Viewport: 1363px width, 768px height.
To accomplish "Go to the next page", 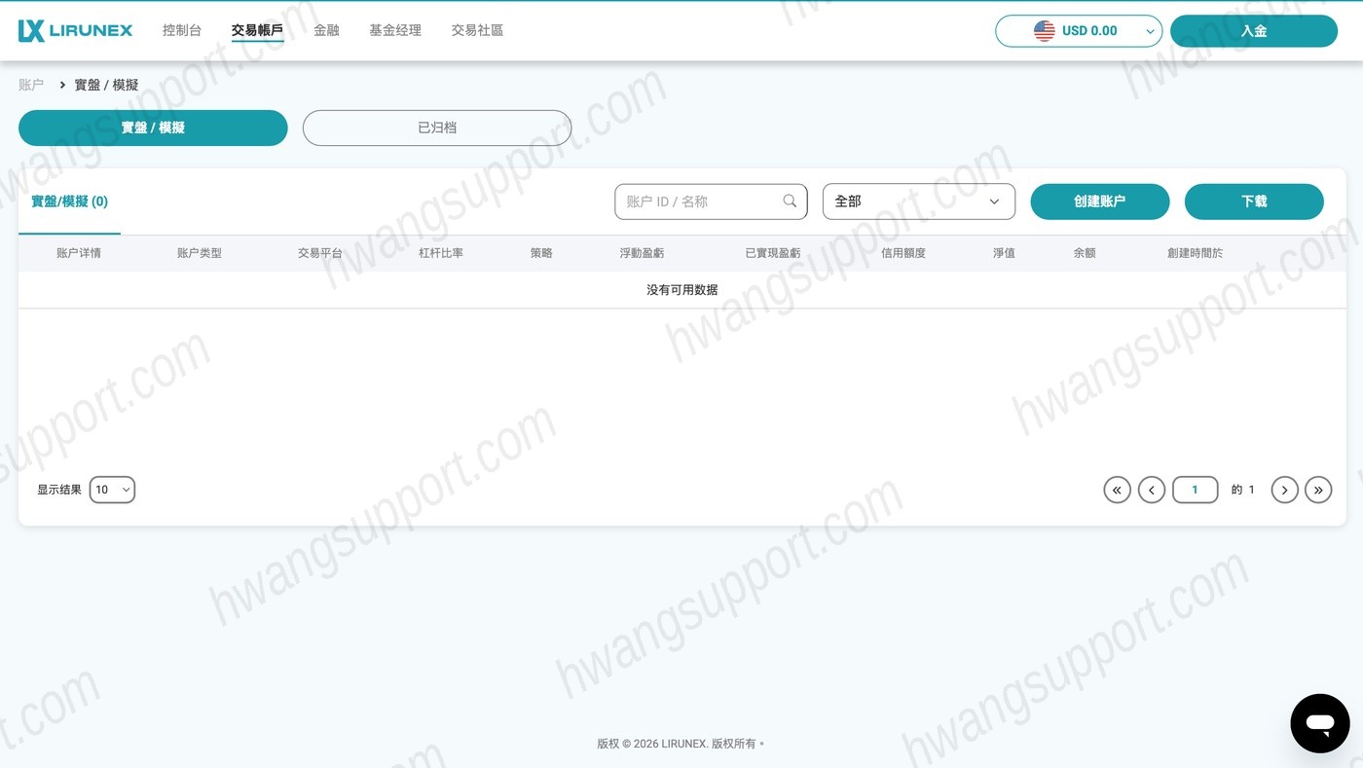I will [1285, 490].
